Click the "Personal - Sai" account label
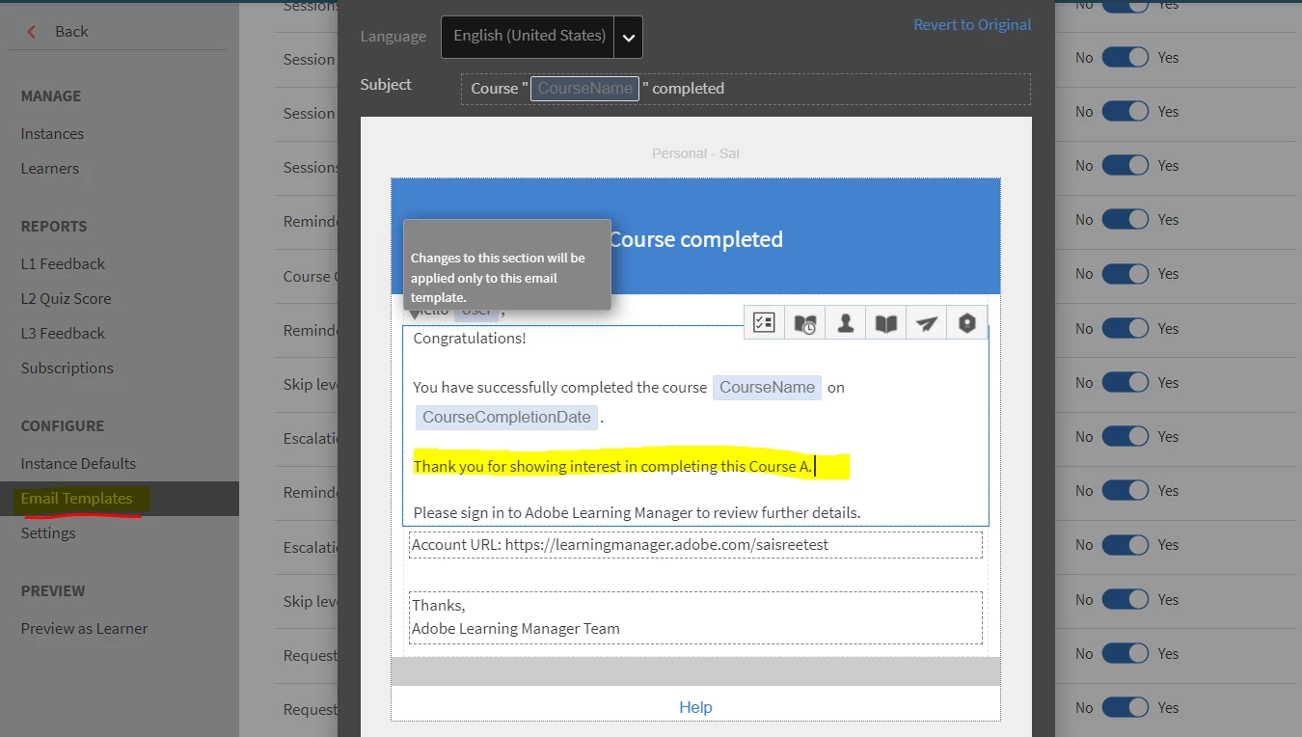 click(x=695, y=153)
